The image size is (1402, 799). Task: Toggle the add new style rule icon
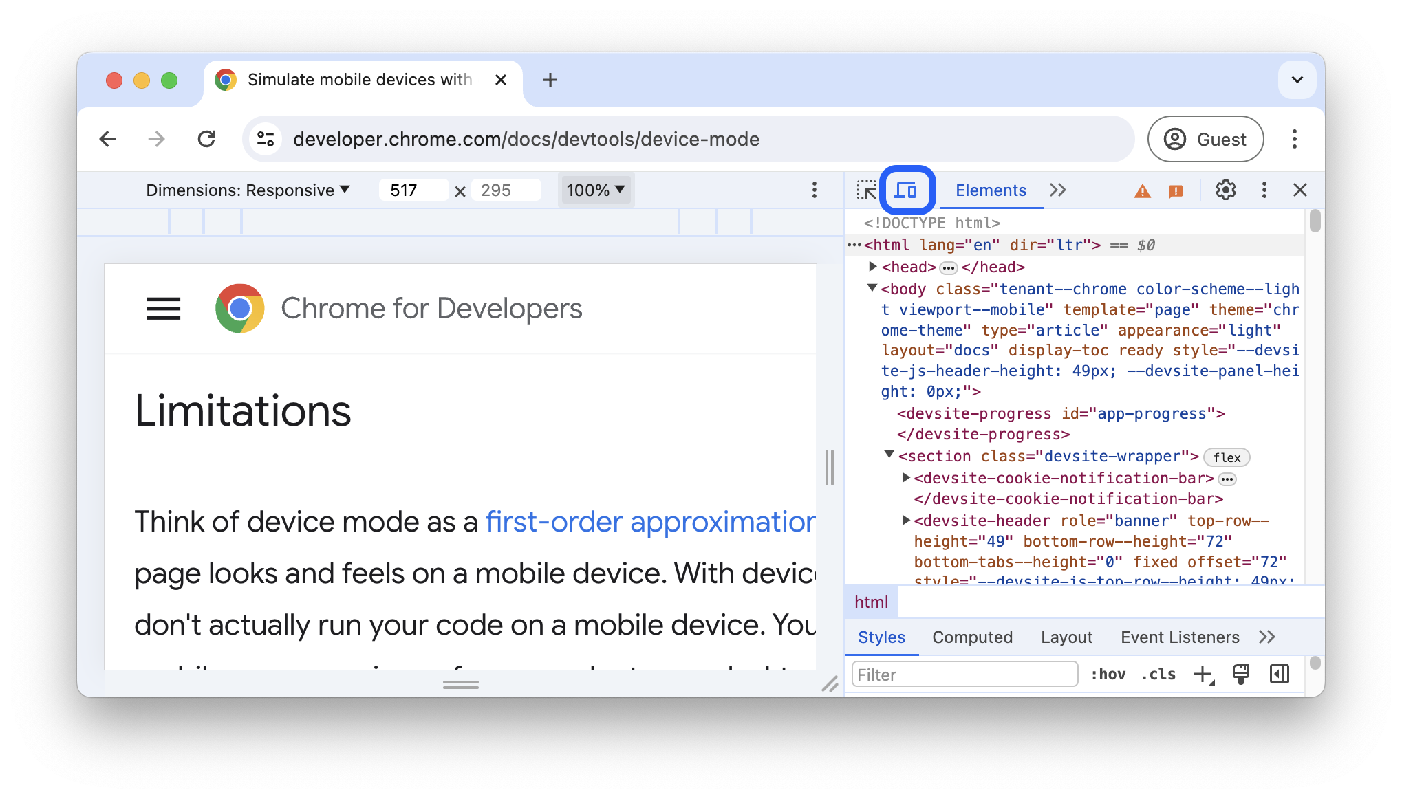click(1205, 674)
